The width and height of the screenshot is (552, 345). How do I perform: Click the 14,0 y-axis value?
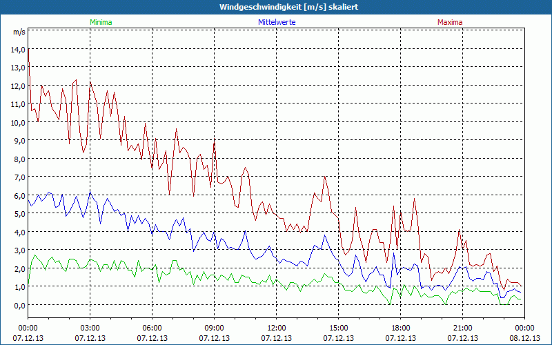[x=18, y=50]
